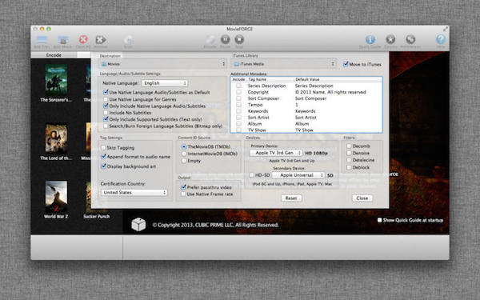Toggle Only Include Native Language Audio/Subtitles

click(106, 106)
